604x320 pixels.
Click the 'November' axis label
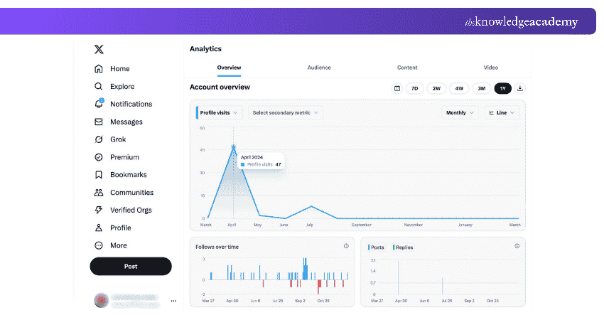pos(414,225)
